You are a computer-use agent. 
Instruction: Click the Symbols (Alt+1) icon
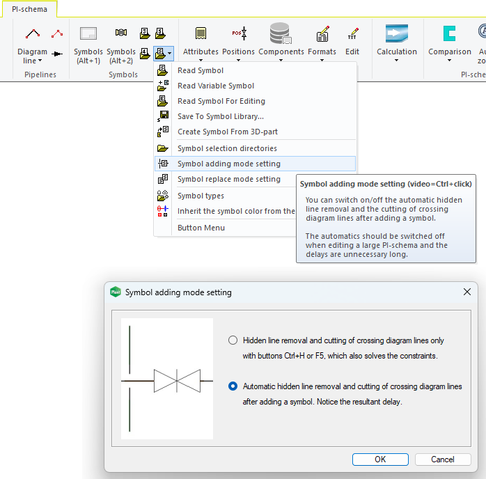(88, 33)
